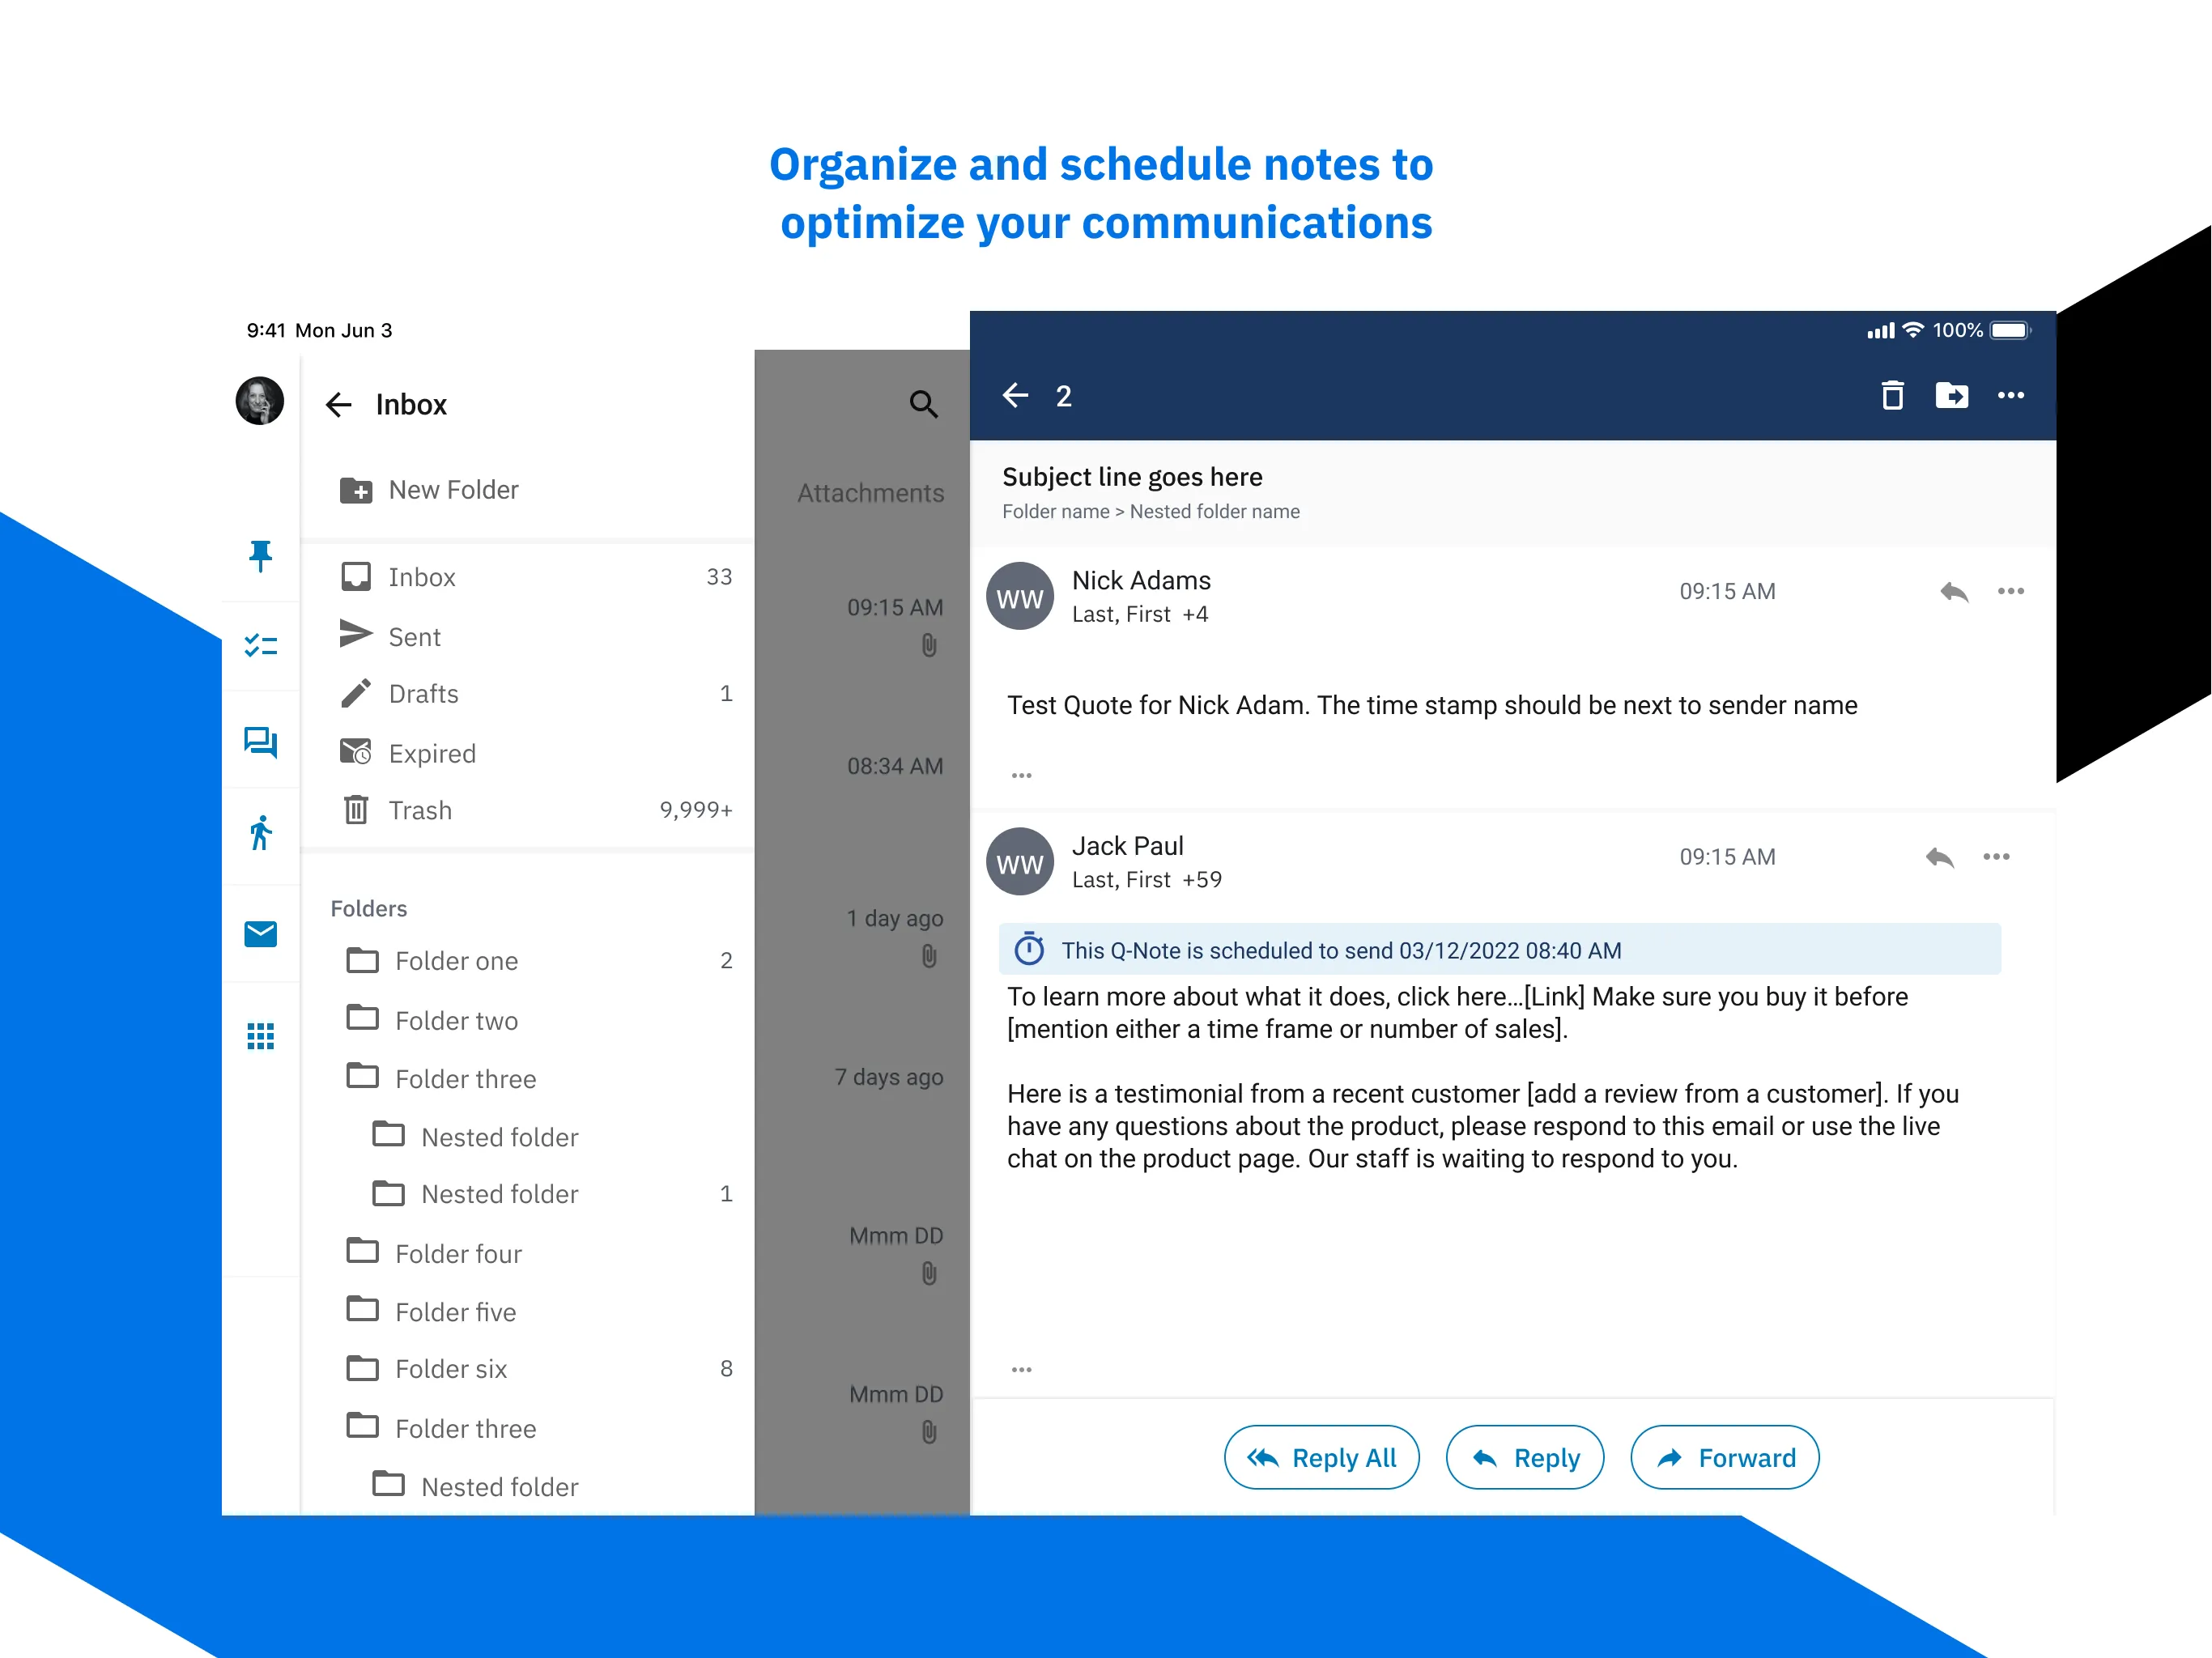Click the delete/trash icon in email header

pos(1891,395)
